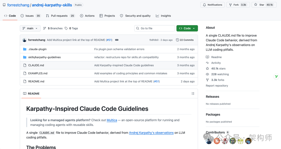281x149 pixels.
Task: Open the Issues tab
Action: 31,16
